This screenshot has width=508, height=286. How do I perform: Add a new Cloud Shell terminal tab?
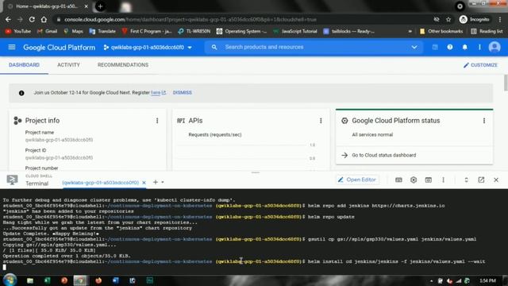(x=156, y=182)
